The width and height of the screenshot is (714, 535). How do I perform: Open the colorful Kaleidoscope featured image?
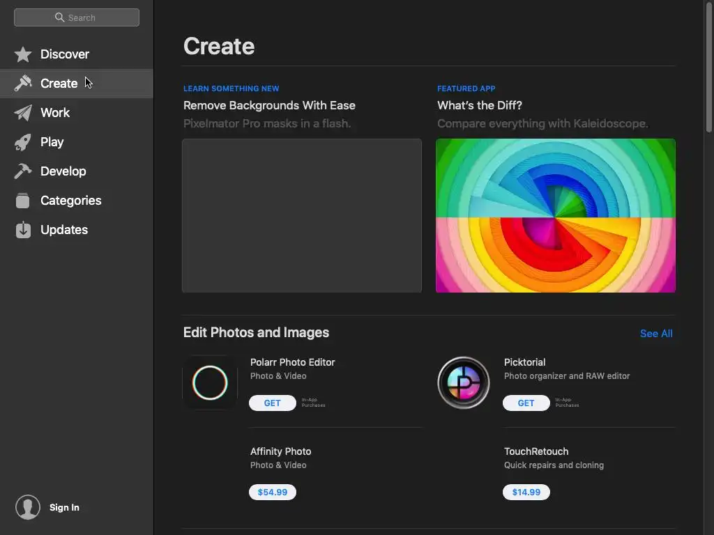tap(556, 215)
